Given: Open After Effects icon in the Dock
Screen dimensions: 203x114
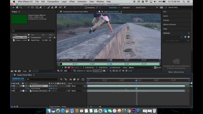Looking at the screenshot, I should (133, 111).
